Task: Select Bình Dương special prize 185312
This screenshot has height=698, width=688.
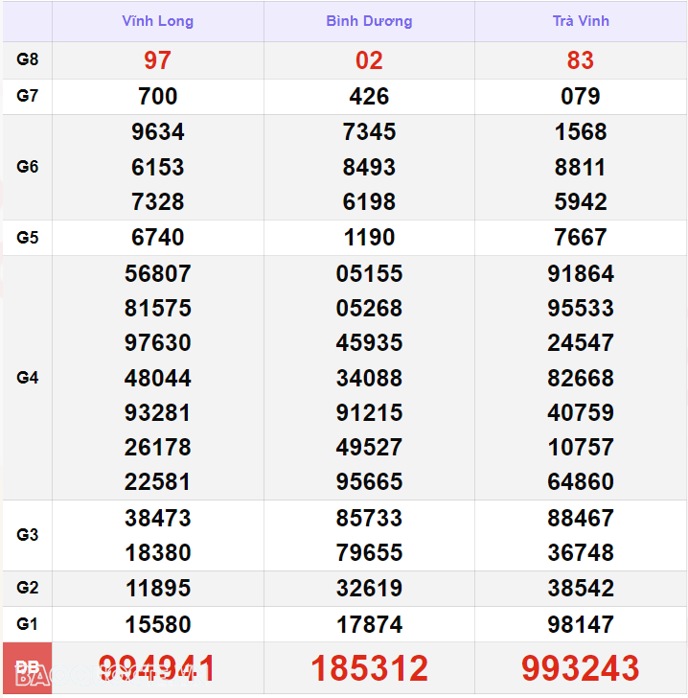Action: (369, 668)
